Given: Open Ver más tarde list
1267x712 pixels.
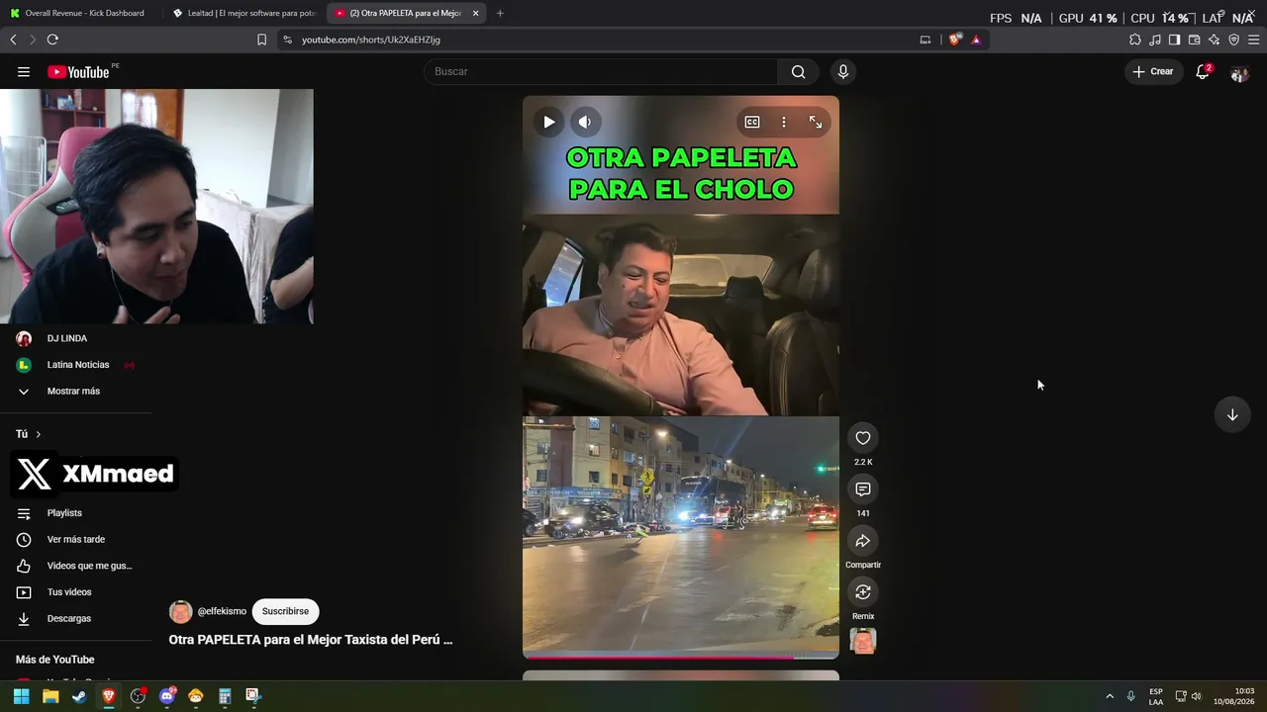Looking at the screenshot, I should (76, 539).
